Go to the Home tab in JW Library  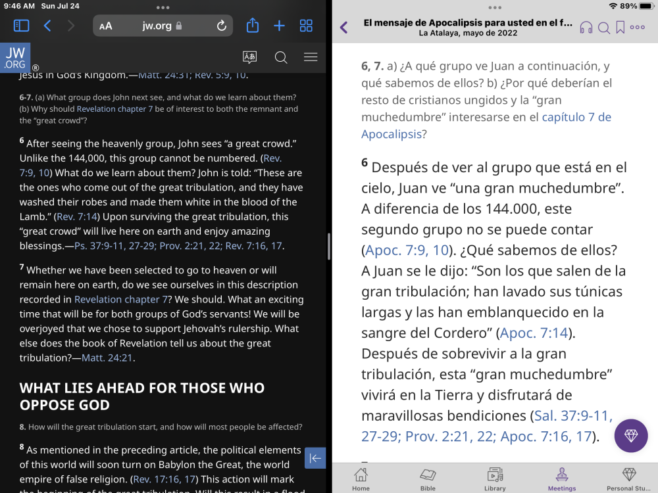click(361, 478)
